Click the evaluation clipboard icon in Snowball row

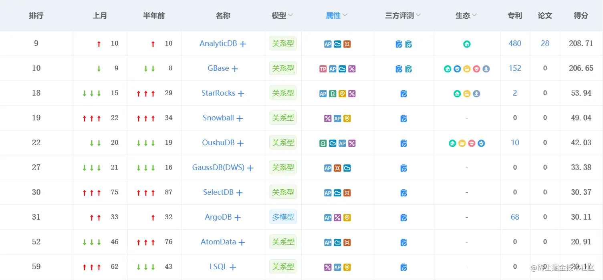404,118
